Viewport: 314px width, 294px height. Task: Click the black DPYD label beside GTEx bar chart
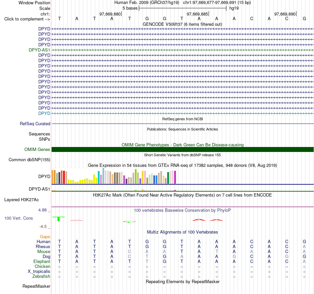[44, 176]
